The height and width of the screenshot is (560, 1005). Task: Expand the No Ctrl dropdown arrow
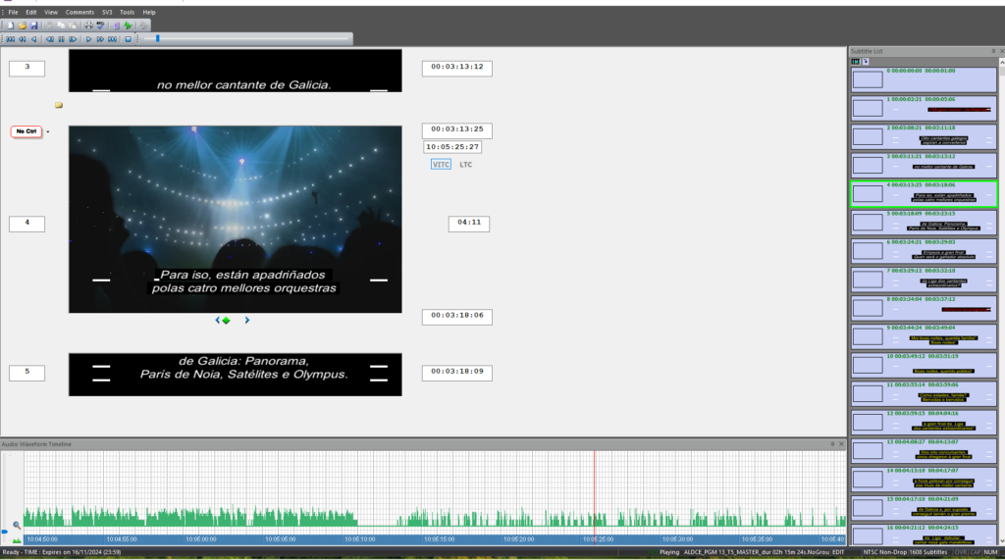point(48,131)
